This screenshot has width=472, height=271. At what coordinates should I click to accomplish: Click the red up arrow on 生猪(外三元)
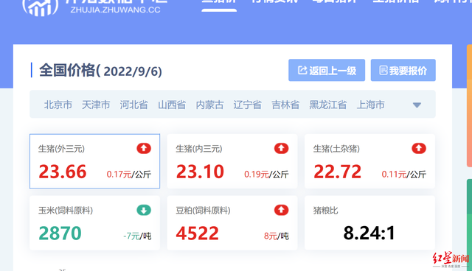144,149
